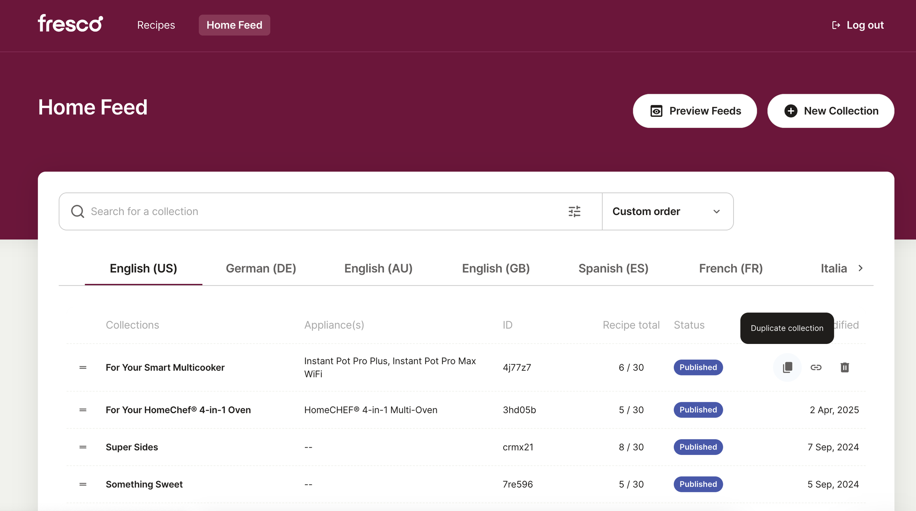Click the Preview Feeds button
Screen dimensions: 916x511
695,111
